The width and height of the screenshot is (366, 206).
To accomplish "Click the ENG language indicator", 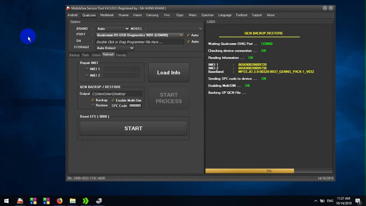I will (x=330, y=201).
